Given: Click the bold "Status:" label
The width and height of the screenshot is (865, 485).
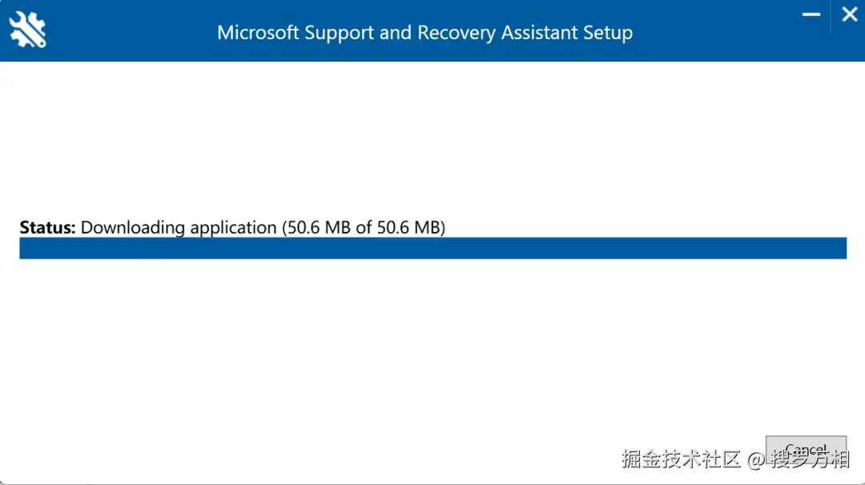Looking at the screenshot, I should [x=47, y=227].
